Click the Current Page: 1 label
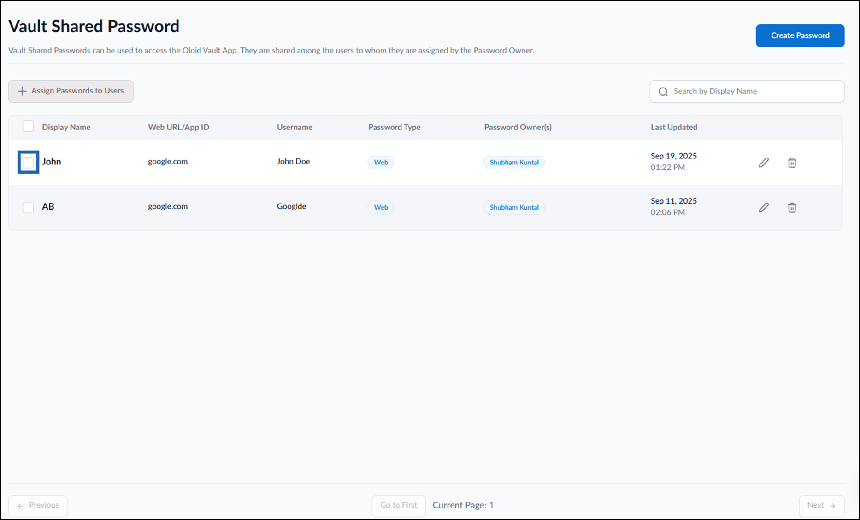The width and height of the screenshot is (860, 520). tap(463, 505)
